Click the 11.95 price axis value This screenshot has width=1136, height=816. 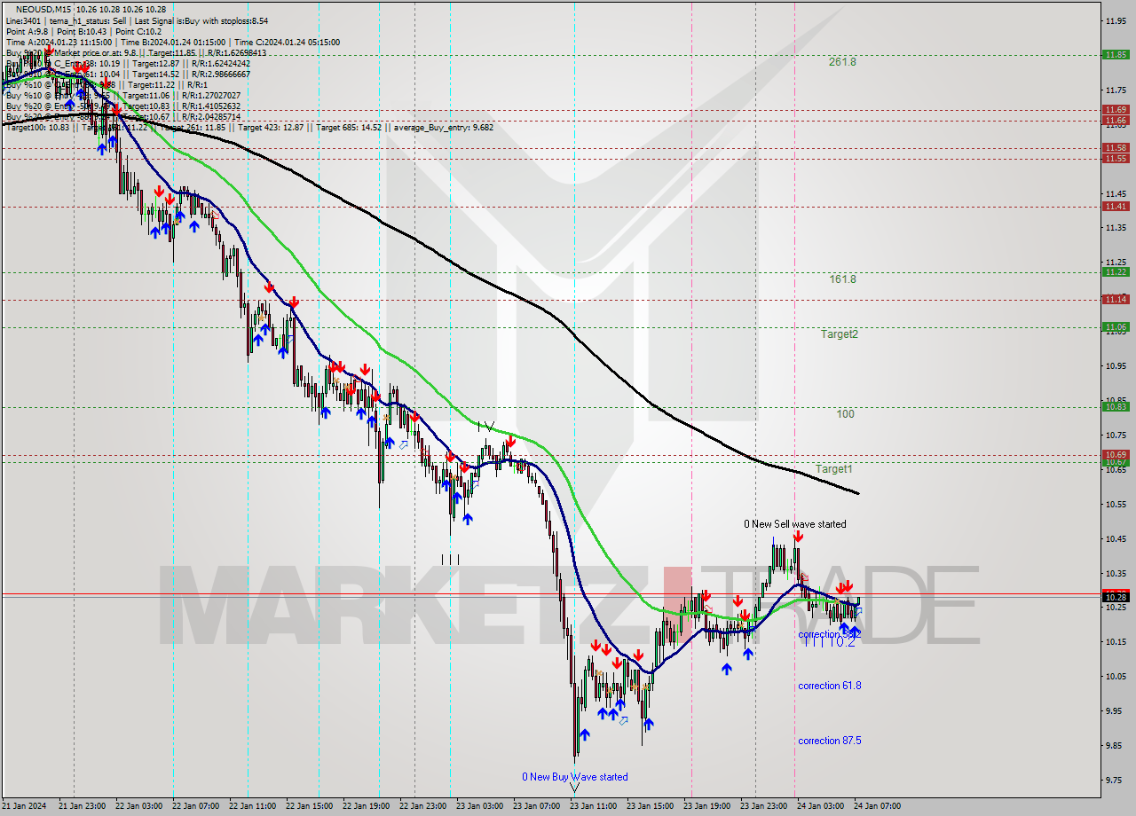1116,20
